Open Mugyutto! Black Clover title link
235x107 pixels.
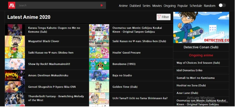click(x=44, y=41)
